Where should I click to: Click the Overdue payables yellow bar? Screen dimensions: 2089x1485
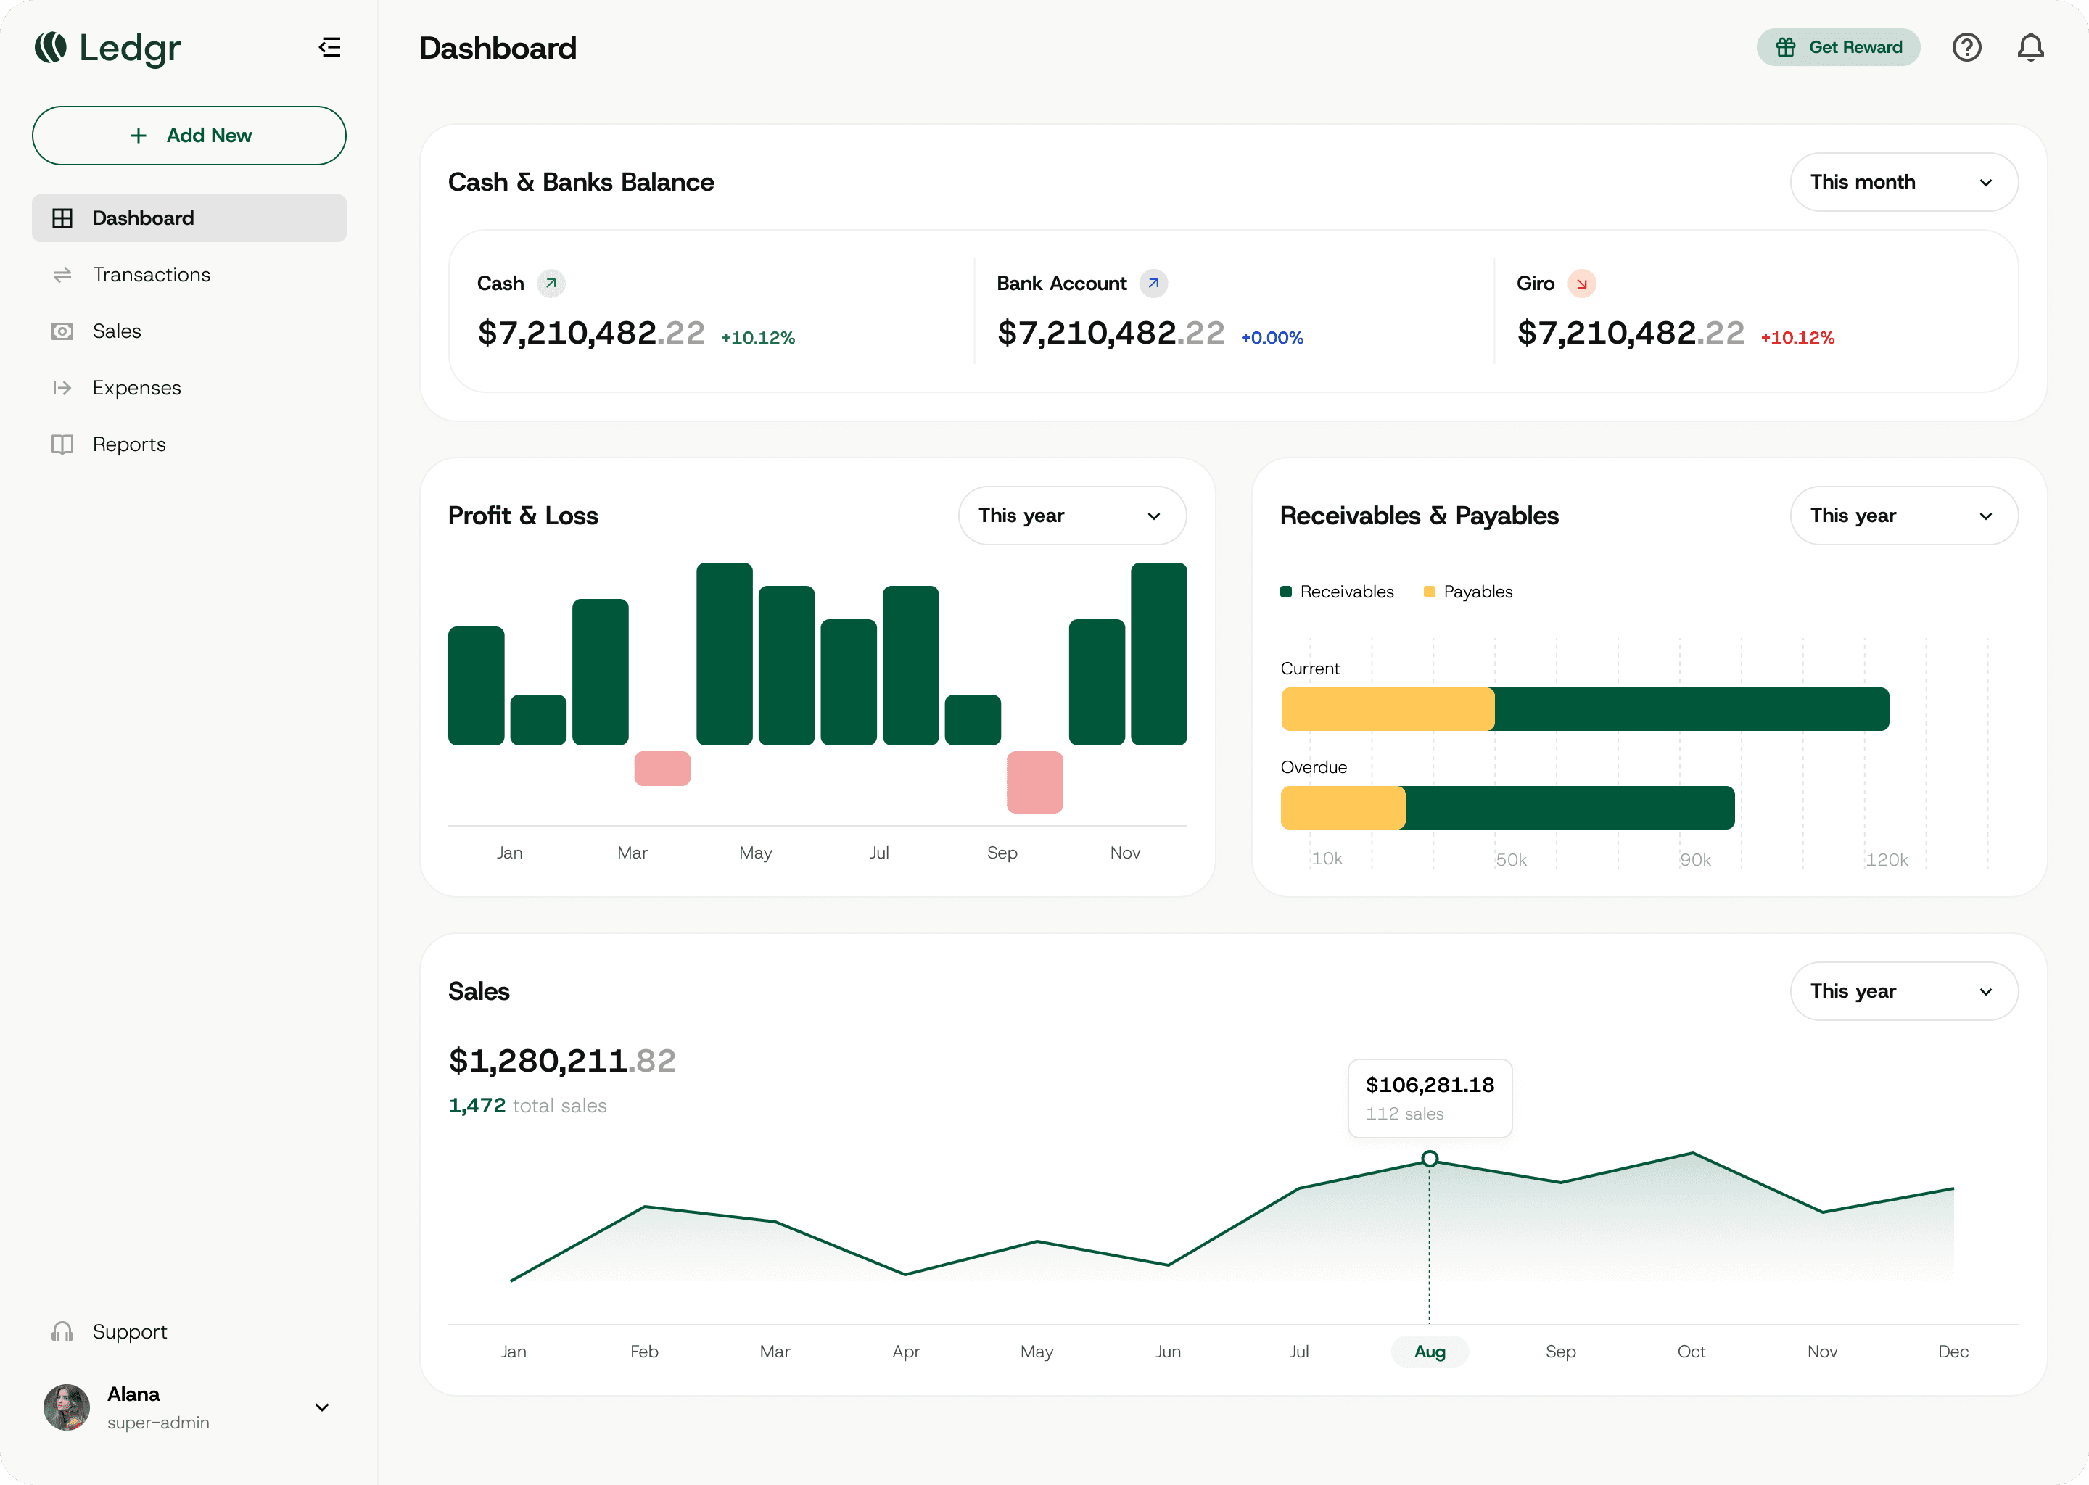point(1343,808)
